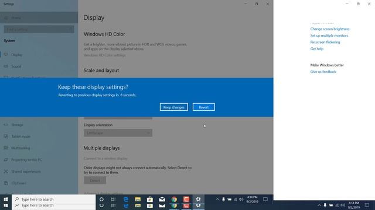Open Change screen brightness help link
The image size is (375, 210).
pos(330,29)
